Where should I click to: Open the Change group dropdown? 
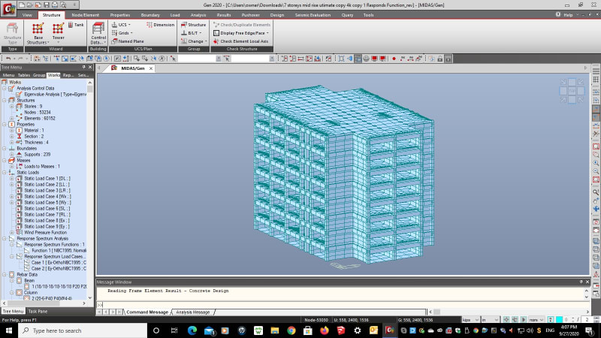(x=194, y=41)
